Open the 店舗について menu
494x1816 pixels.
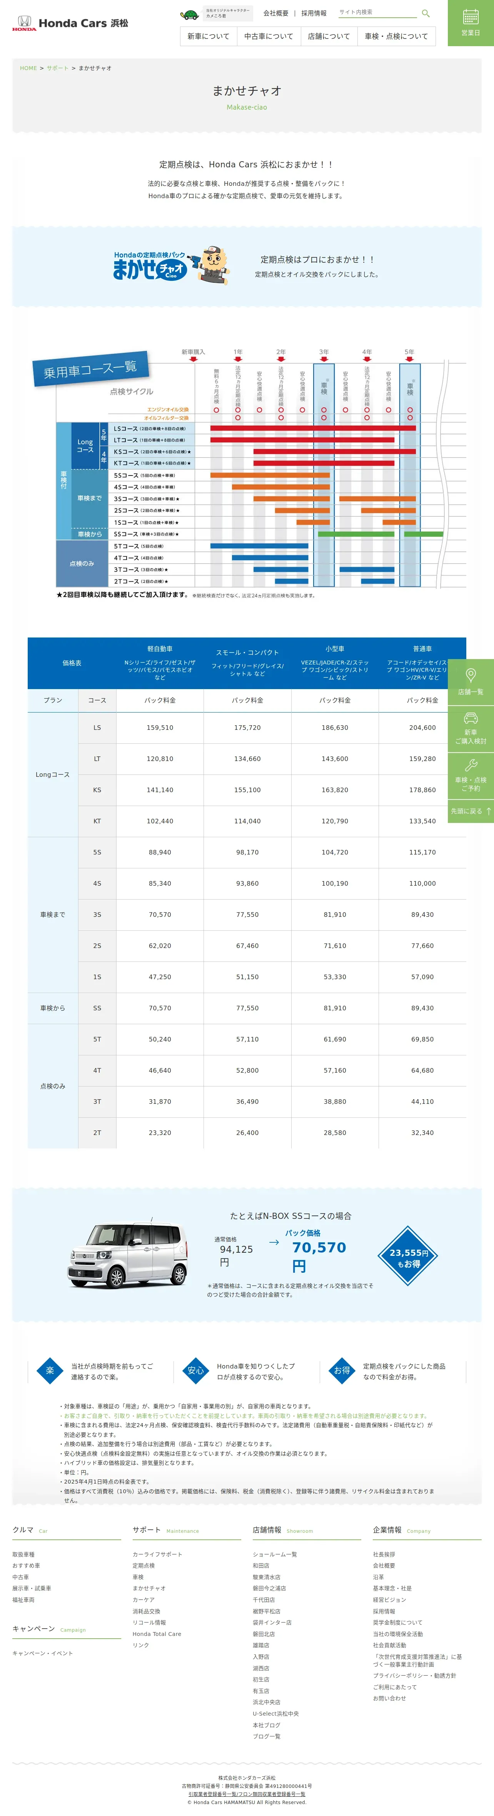tap(329, 36)
